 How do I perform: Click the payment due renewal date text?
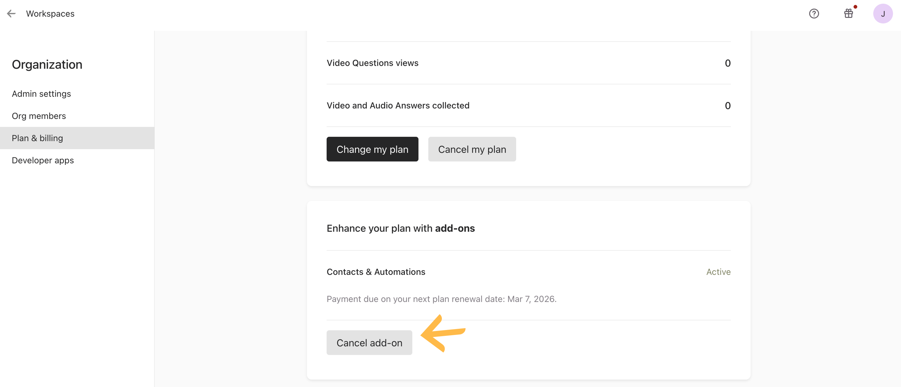point(441,299)
